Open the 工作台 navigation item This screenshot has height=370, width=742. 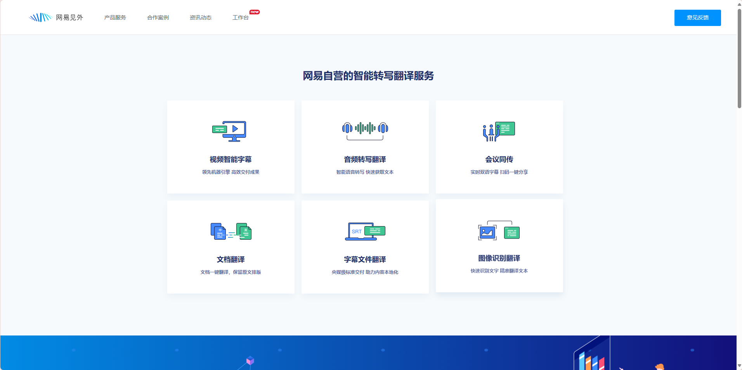point(241,17)
